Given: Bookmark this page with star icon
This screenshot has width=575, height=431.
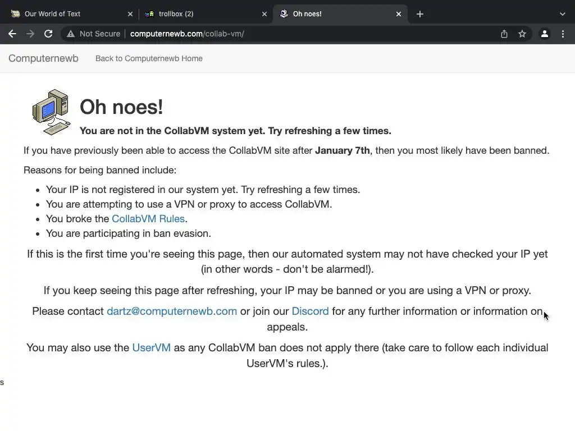Looking at the screenshot, I should (522, 34).
